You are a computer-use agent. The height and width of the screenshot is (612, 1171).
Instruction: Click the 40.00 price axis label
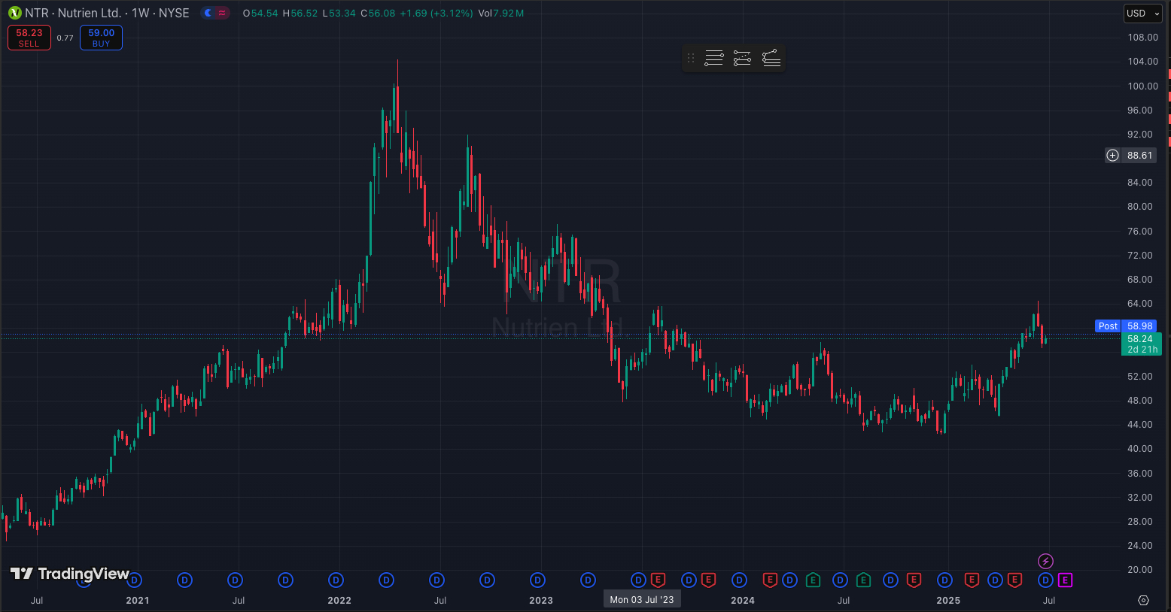pyautogui.click(x=1140, y=449)
